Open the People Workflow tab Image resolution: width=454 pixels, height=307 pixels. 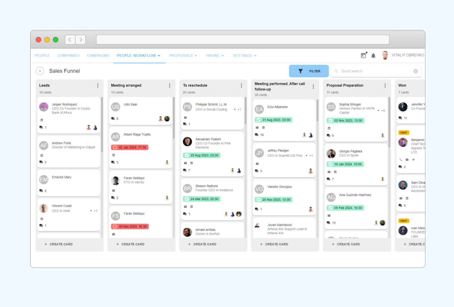[x=138, y=56]
